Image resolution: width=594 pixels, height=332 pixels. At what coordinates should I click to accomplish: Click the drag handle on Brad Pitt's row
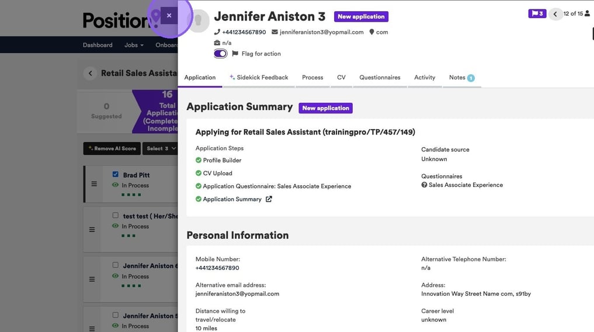click(x=93, y=184)
